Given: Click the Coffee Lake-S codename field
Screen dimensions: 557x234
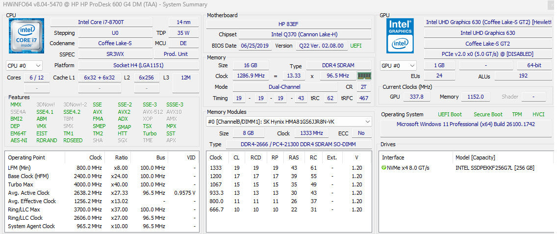Looking at the screenshot, I should tap(115, 43).
